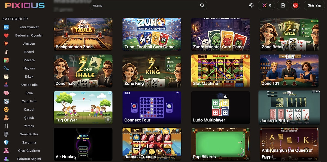Open the Ludo Multiplayer game tile
This screenshot has height=162, width=327.
tap(220, 108)
